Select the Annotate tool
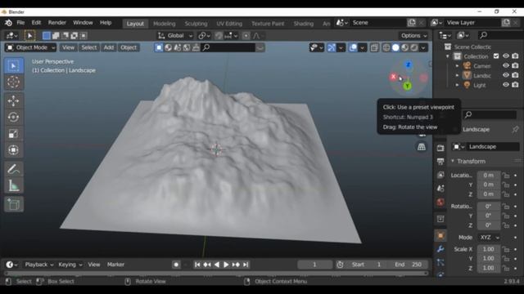This screenshot has height=294, width=524. tap(14, 169)
